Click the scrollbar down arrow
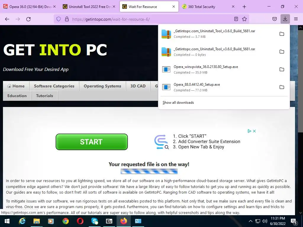Screen dimensions: 303x227 click(x=300, y=213)
